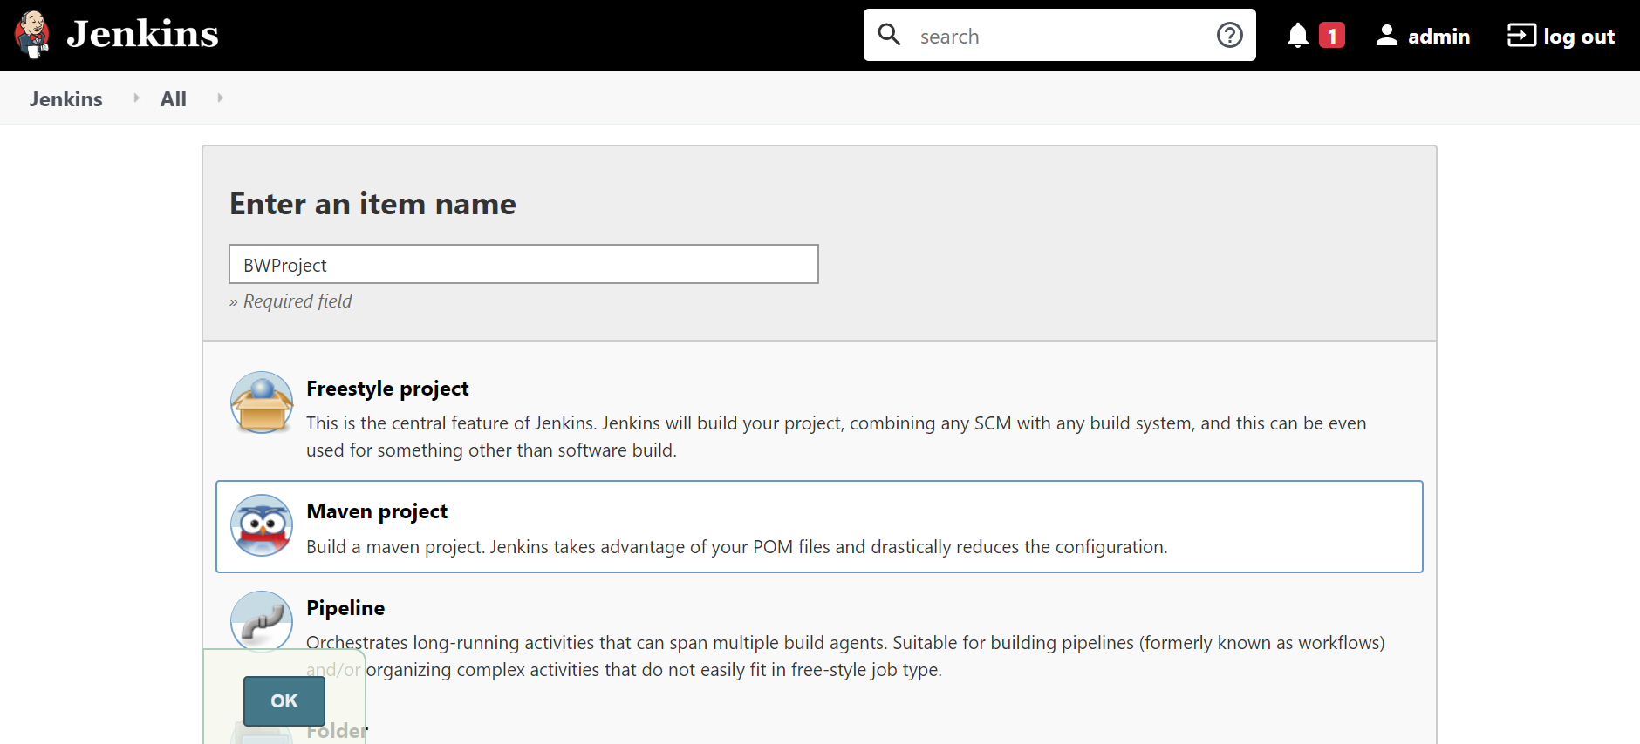Select the Freestyle project box icon

click(x=262, y=402)
